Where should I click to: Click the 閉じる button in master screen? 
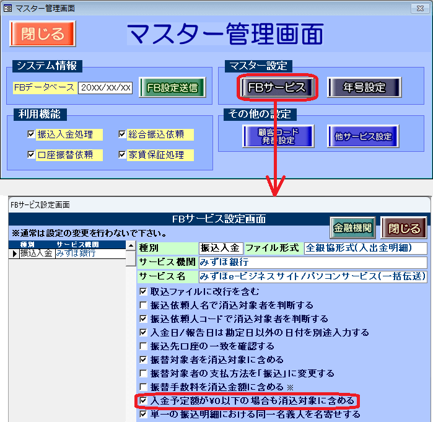pyautogui.click(x=42, y=33)
